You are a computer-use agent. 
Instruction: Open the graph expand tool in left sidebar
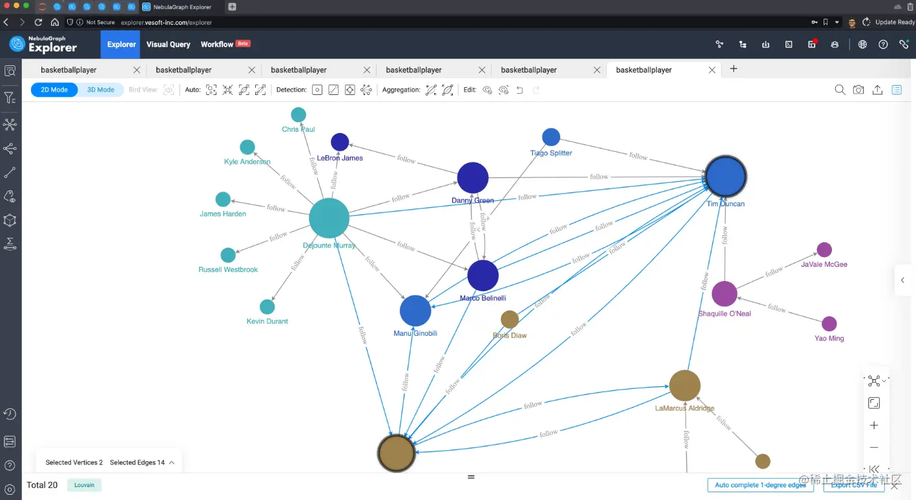tap(10, 124)
